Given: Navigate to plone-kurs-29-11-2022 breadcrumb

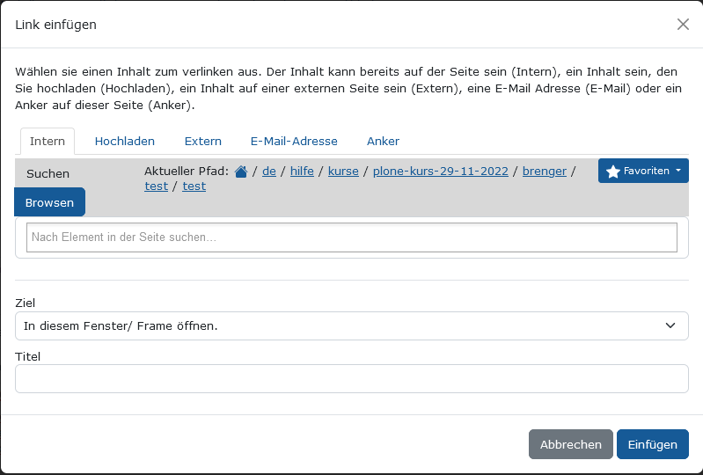Looking at the screenshot, I should [440, 172].
